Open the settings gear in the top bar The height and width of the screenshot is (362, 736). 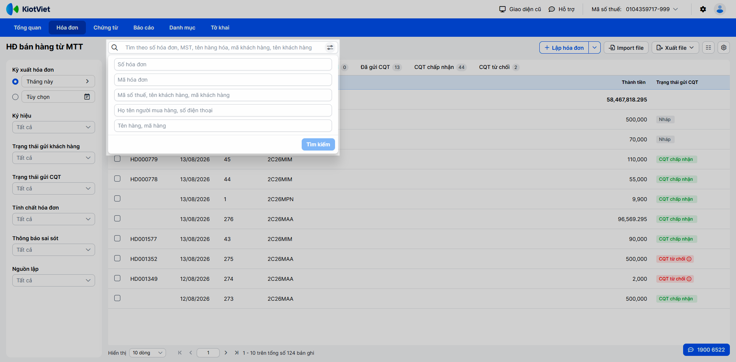[703, 9]
